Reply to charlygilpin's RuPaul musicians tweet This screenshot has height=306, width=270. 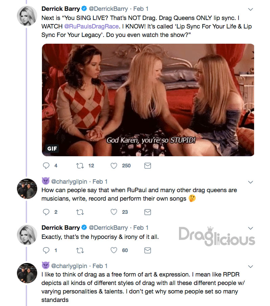[46, 212]
